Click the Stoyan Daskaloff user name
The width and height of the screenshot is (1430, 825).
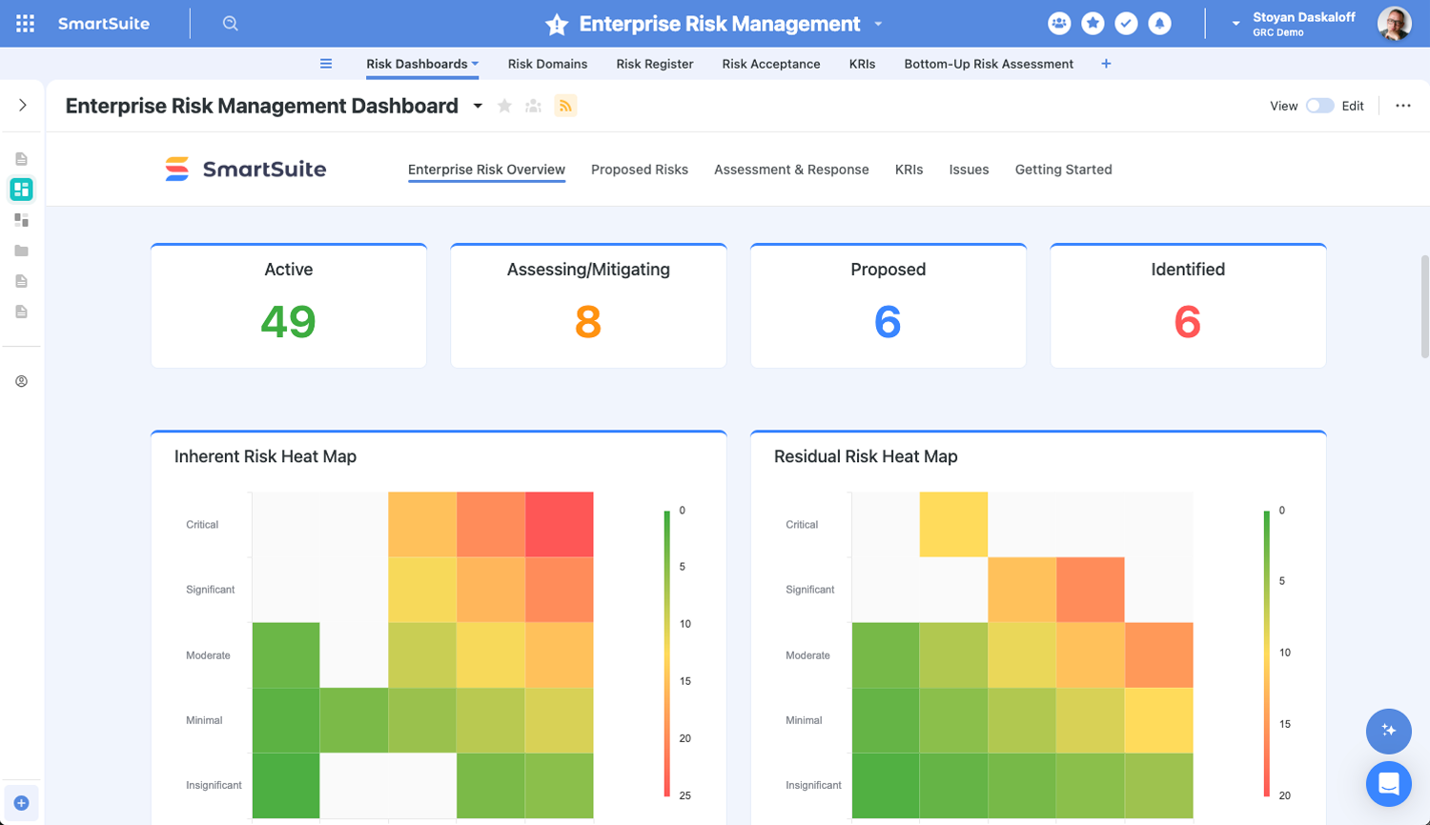[1304, 17]
